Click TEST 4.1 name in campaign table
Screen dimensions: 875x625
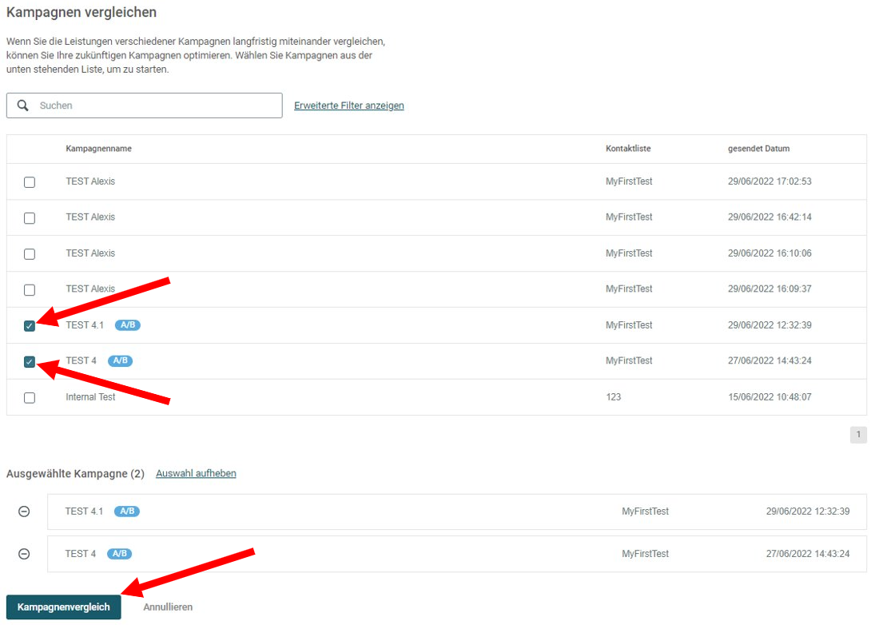pyautogui.click(x=85, y=324)
